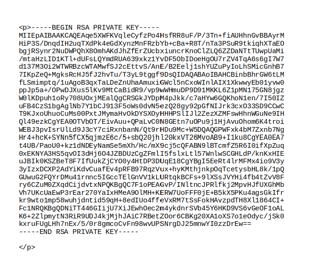Click the line beginning with bgjRSynr2
Image resolution: width=321 pixels, height=273 pixels.
[x=152, y=51]
